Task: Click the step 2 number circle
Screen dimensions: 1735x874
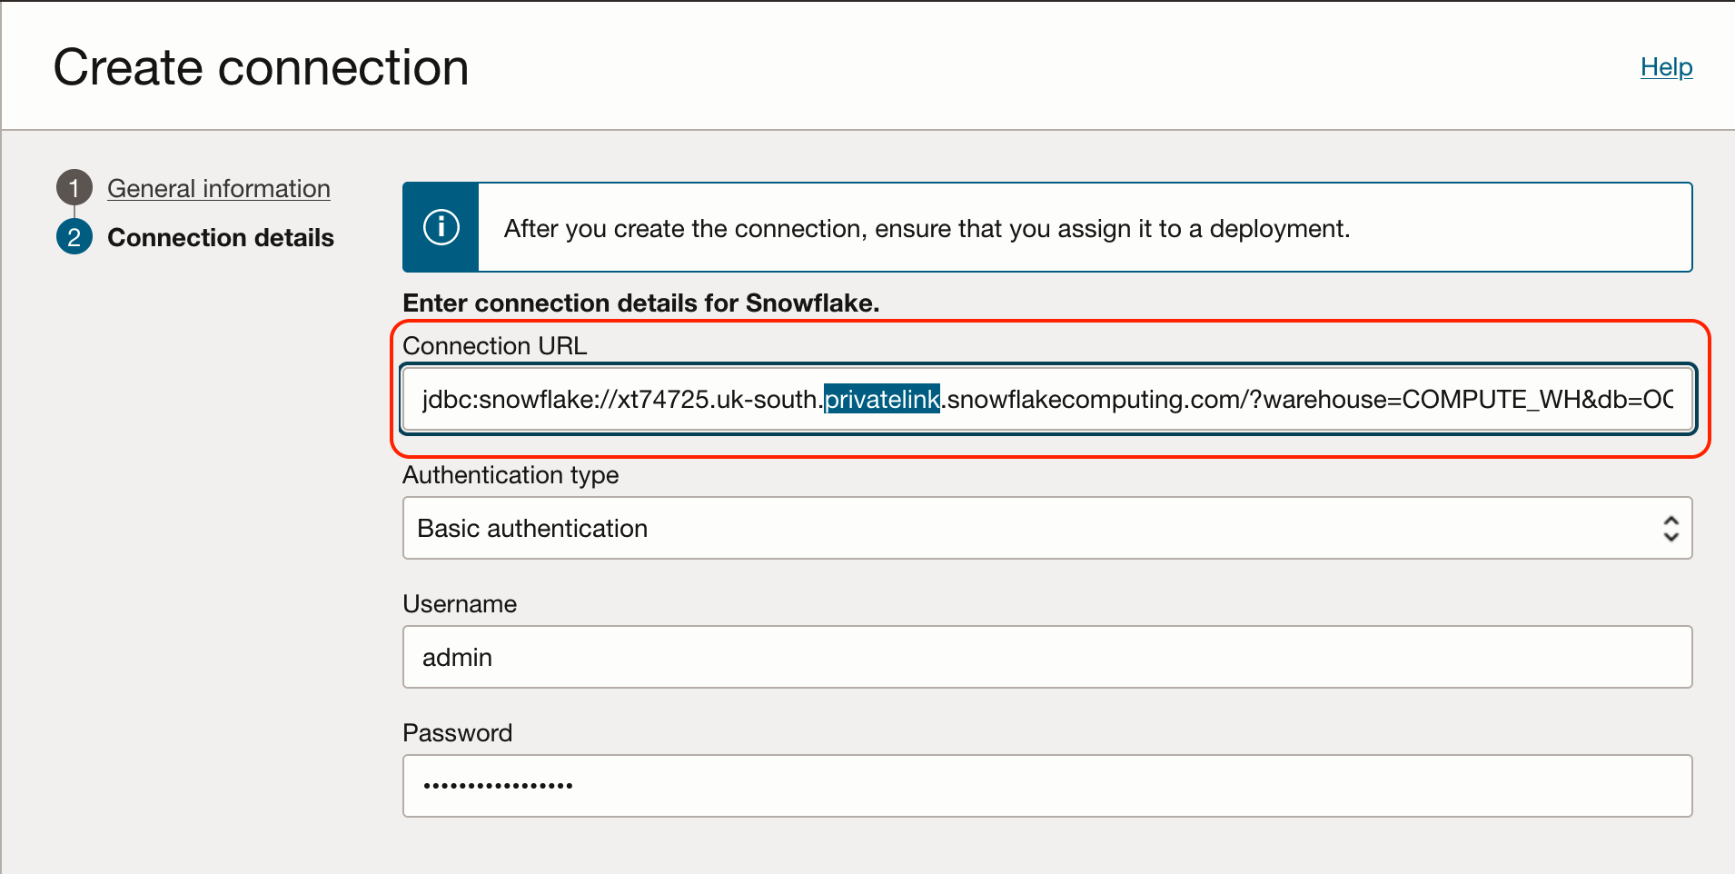Action: point(74,237)
